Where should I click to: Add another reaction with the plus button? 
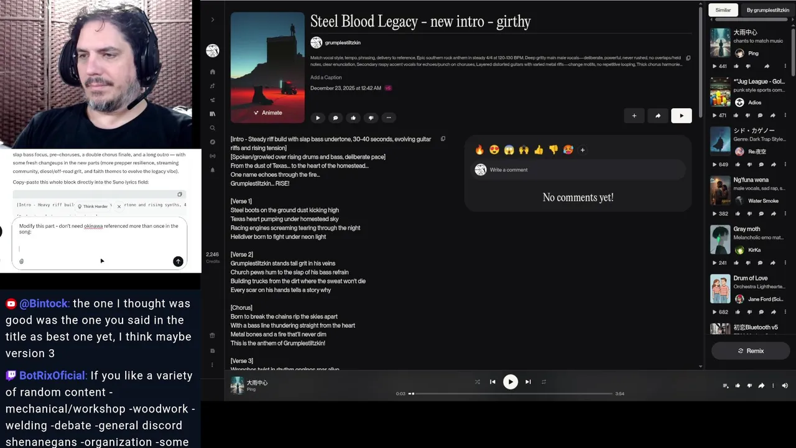pos(583,150)
